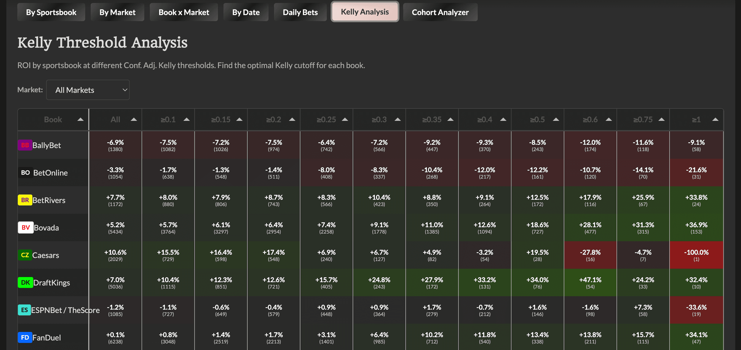
Task: Click the Caesars CZ logo badge
Action: click(x=25, y=255)
